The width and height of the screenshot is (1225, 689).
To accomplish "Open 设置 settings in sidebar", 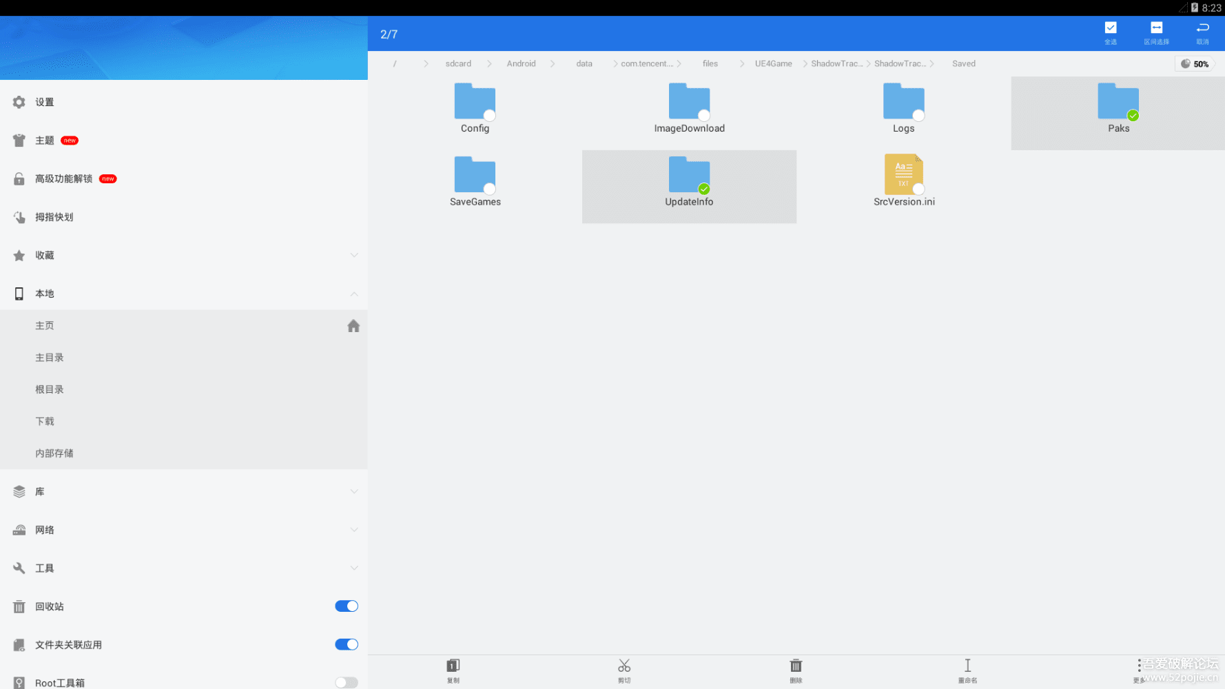I will pyautogui.click(x=184, y=102).
